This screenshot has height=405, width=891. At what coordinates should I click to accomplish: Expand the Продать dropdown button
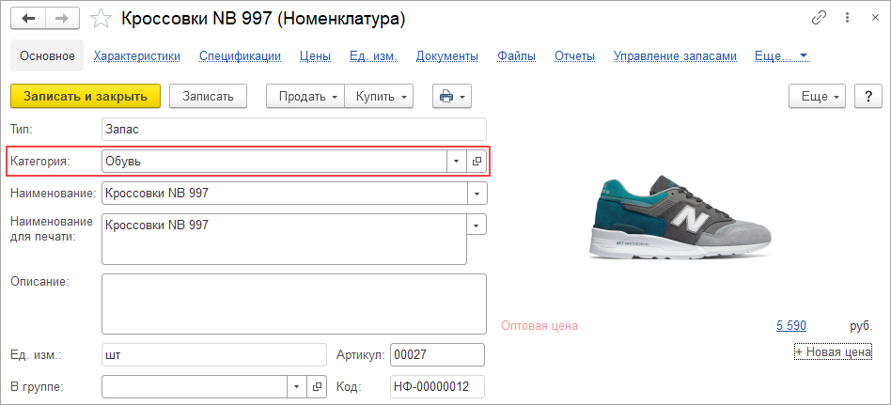305,96
